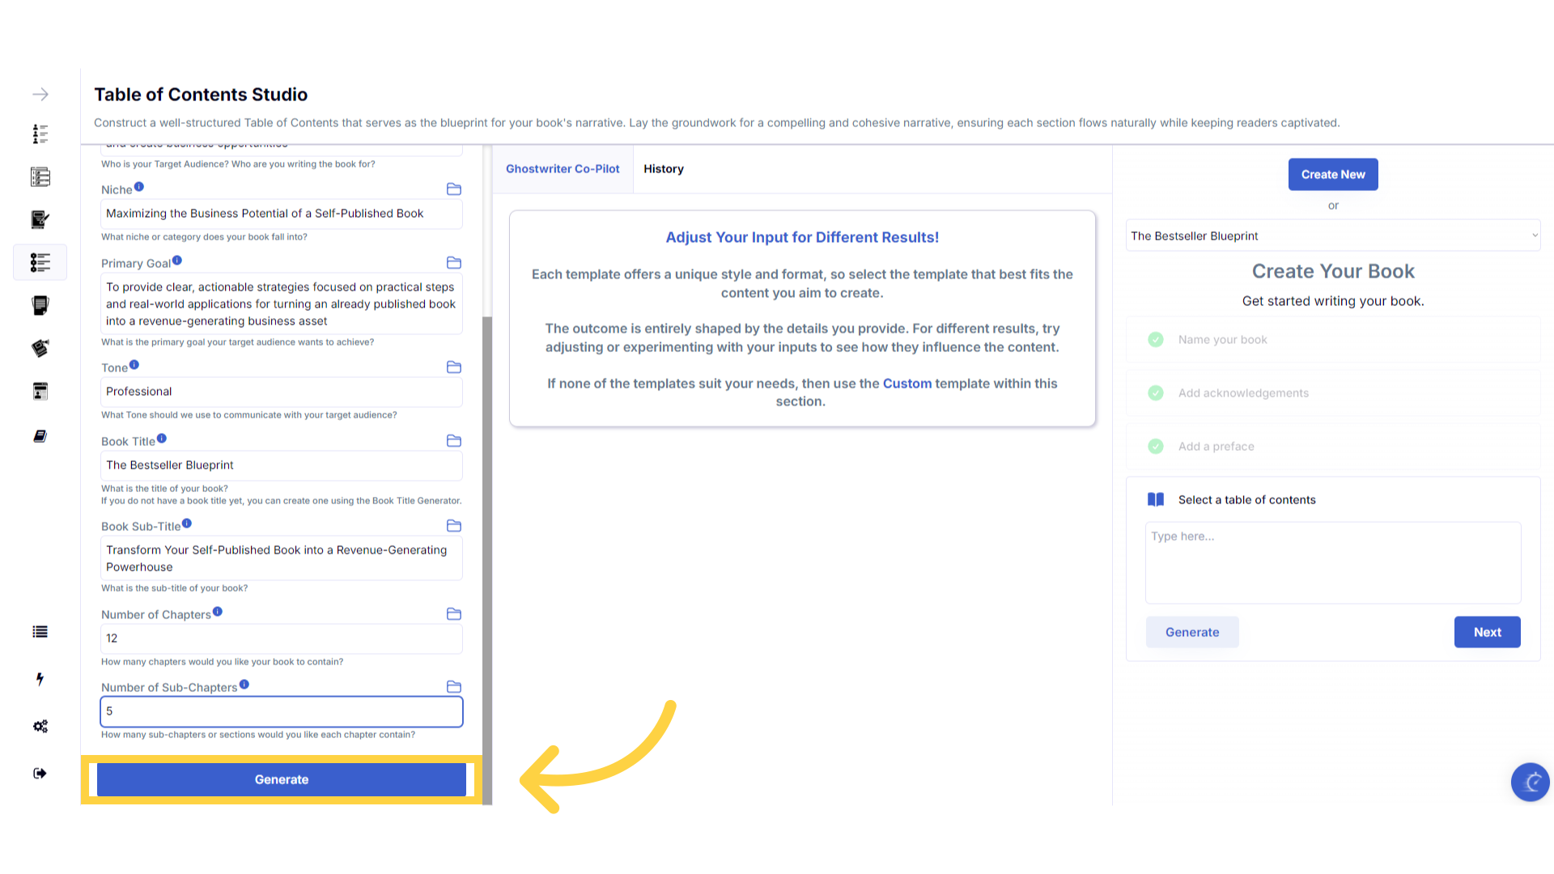Select the Ghostwriter Co-Pilot tab
The image size is (1554, 874).
pos(563,169)
